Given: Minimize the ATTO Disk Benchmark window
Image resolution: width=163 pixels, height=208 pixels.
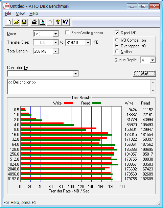Looking at the screenshot, I should (132, 6).
